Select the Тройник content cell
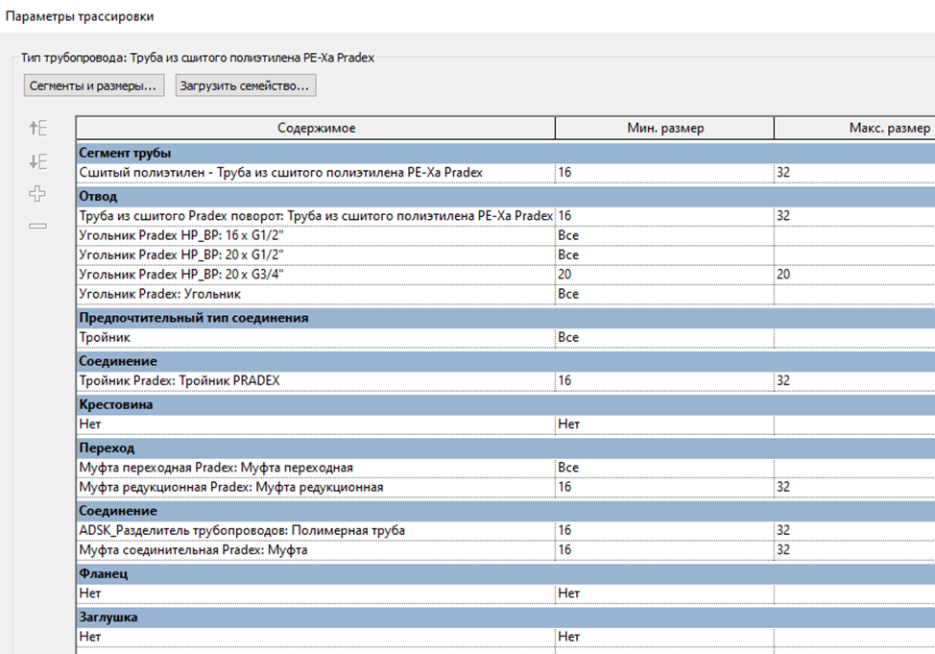The height and width of the screenshot is (654, 935). (x=316, y=338)
